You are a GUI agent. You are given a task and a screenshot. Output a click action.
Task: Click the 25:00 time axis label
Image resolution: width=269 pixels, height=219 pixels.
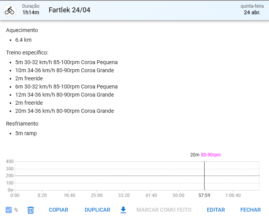tap(96, 195)
